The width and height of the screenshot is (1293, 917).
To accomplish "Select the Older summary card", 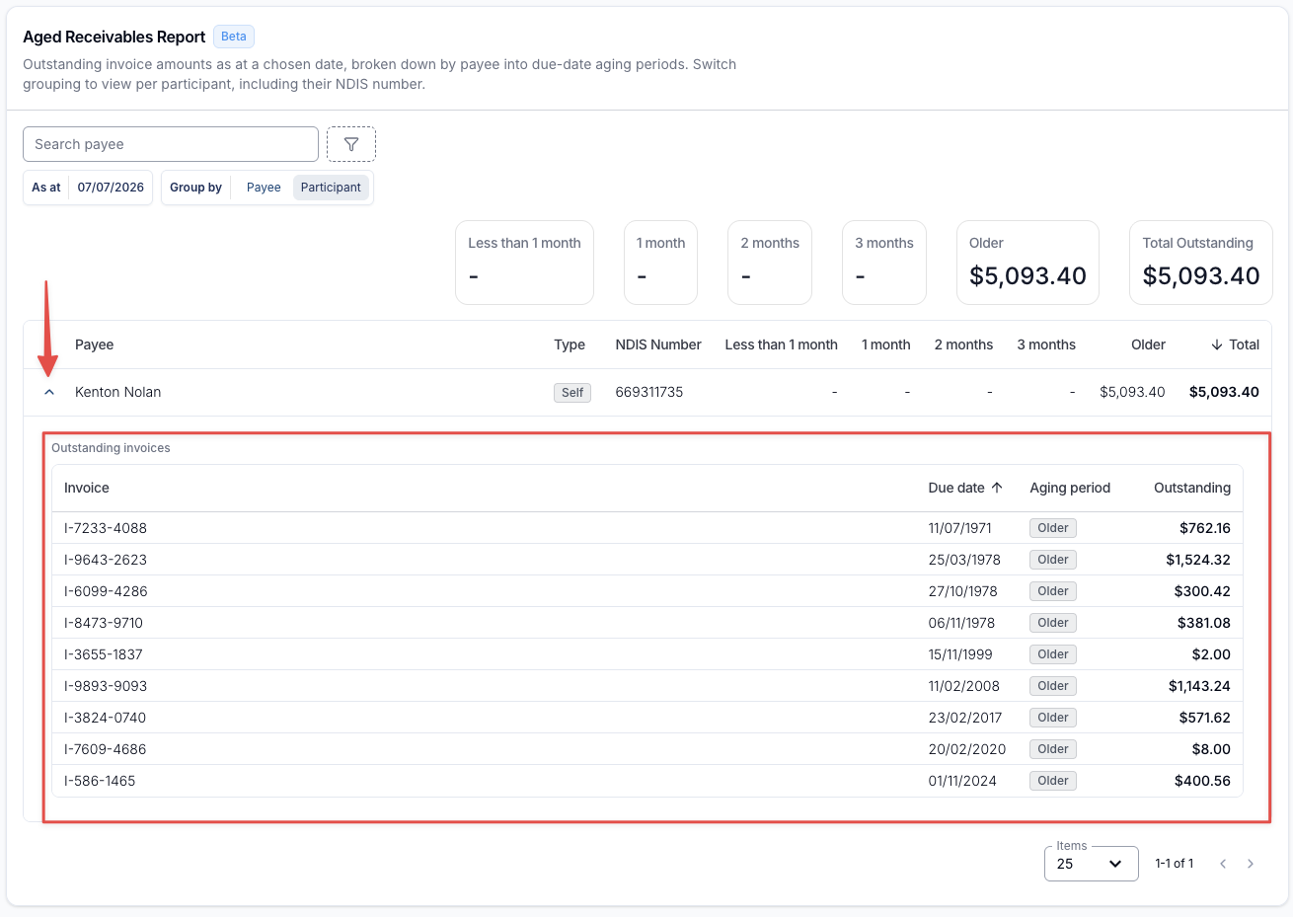I will (x=1027, y=263).
